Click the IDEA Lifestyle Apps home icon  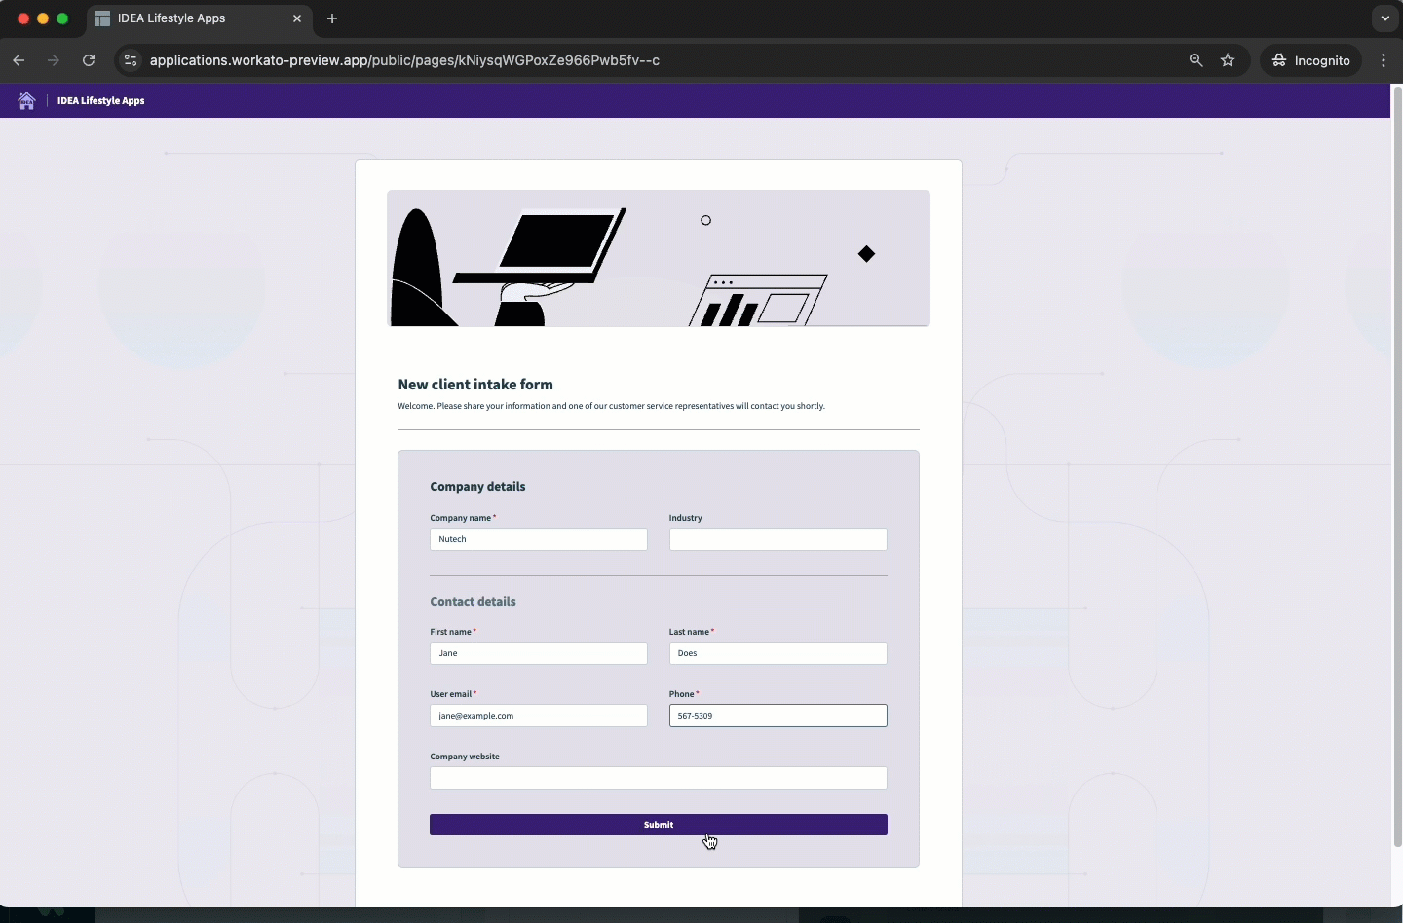[26, 101]
